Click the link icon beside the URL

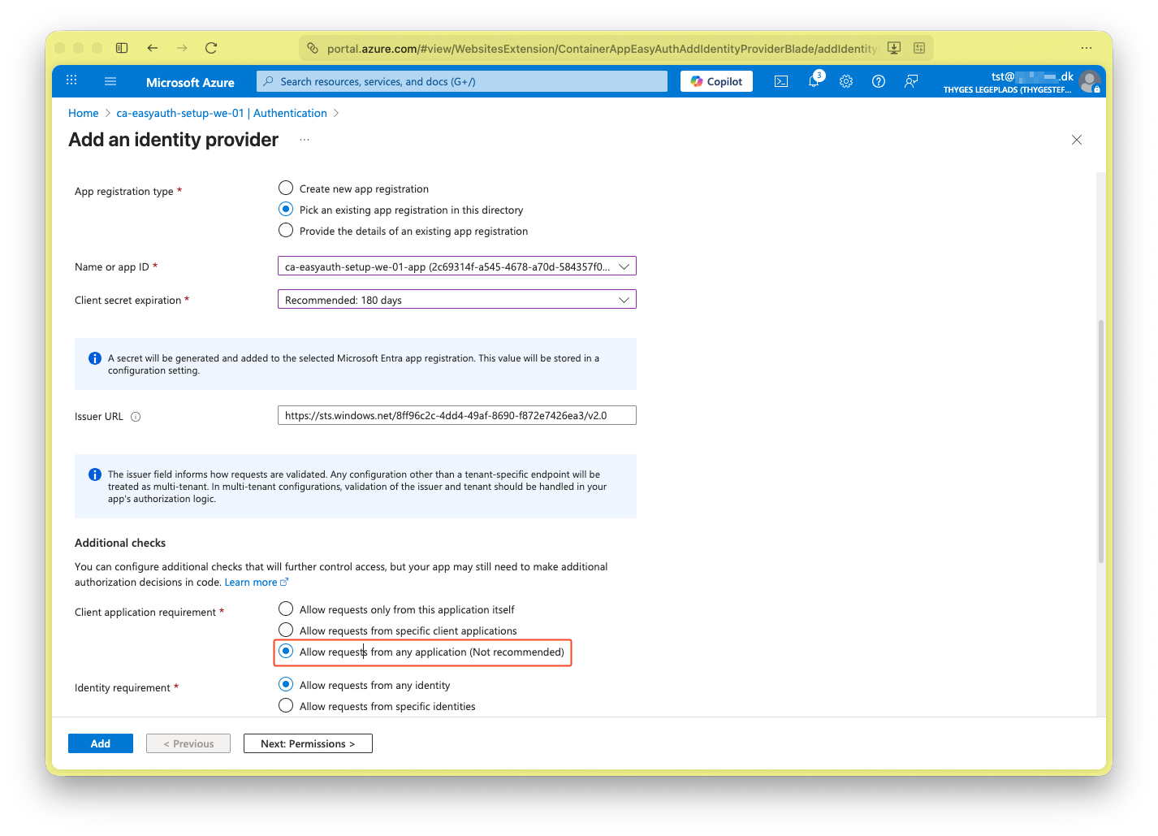(313, 48)
